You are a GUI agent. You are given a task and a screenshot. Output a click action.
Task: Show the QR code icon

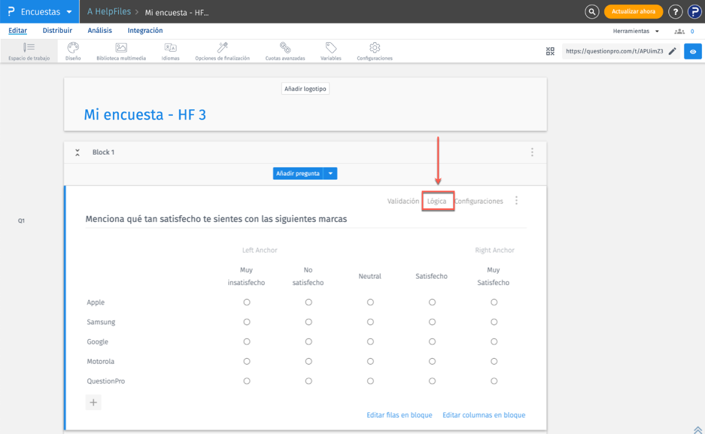(550, 51)
